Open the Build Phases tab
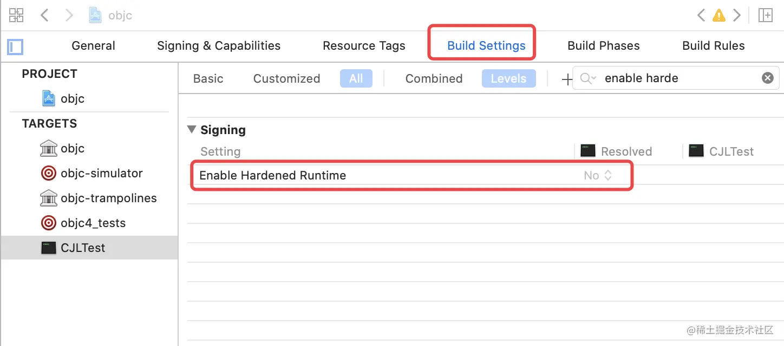784x346 pixels. point(603,46)
